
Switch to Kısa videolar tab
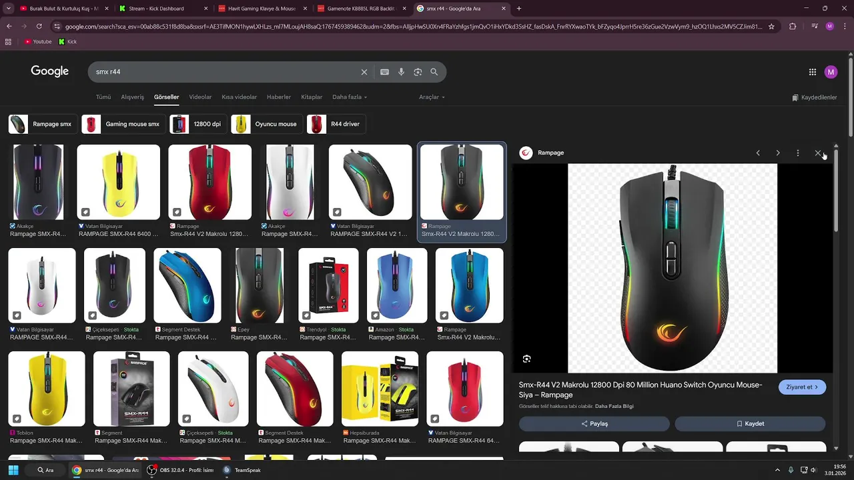240,97
